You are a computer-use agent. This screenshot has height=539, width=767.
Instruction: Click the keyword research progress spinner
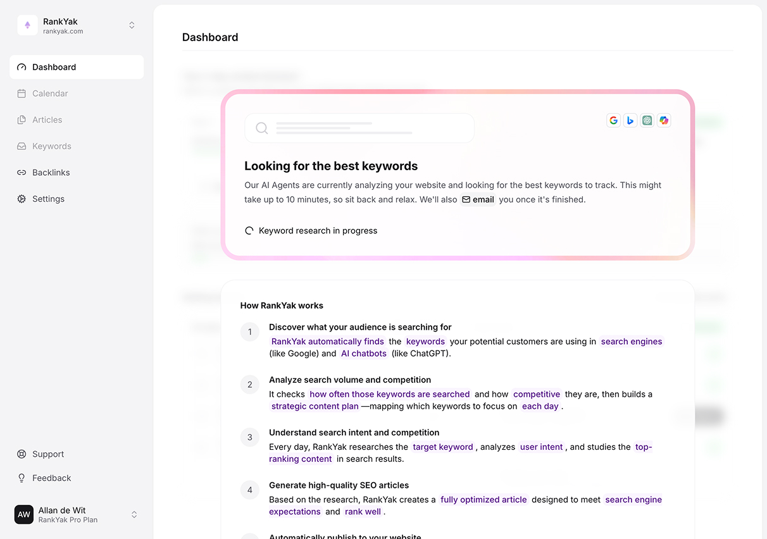249,231
